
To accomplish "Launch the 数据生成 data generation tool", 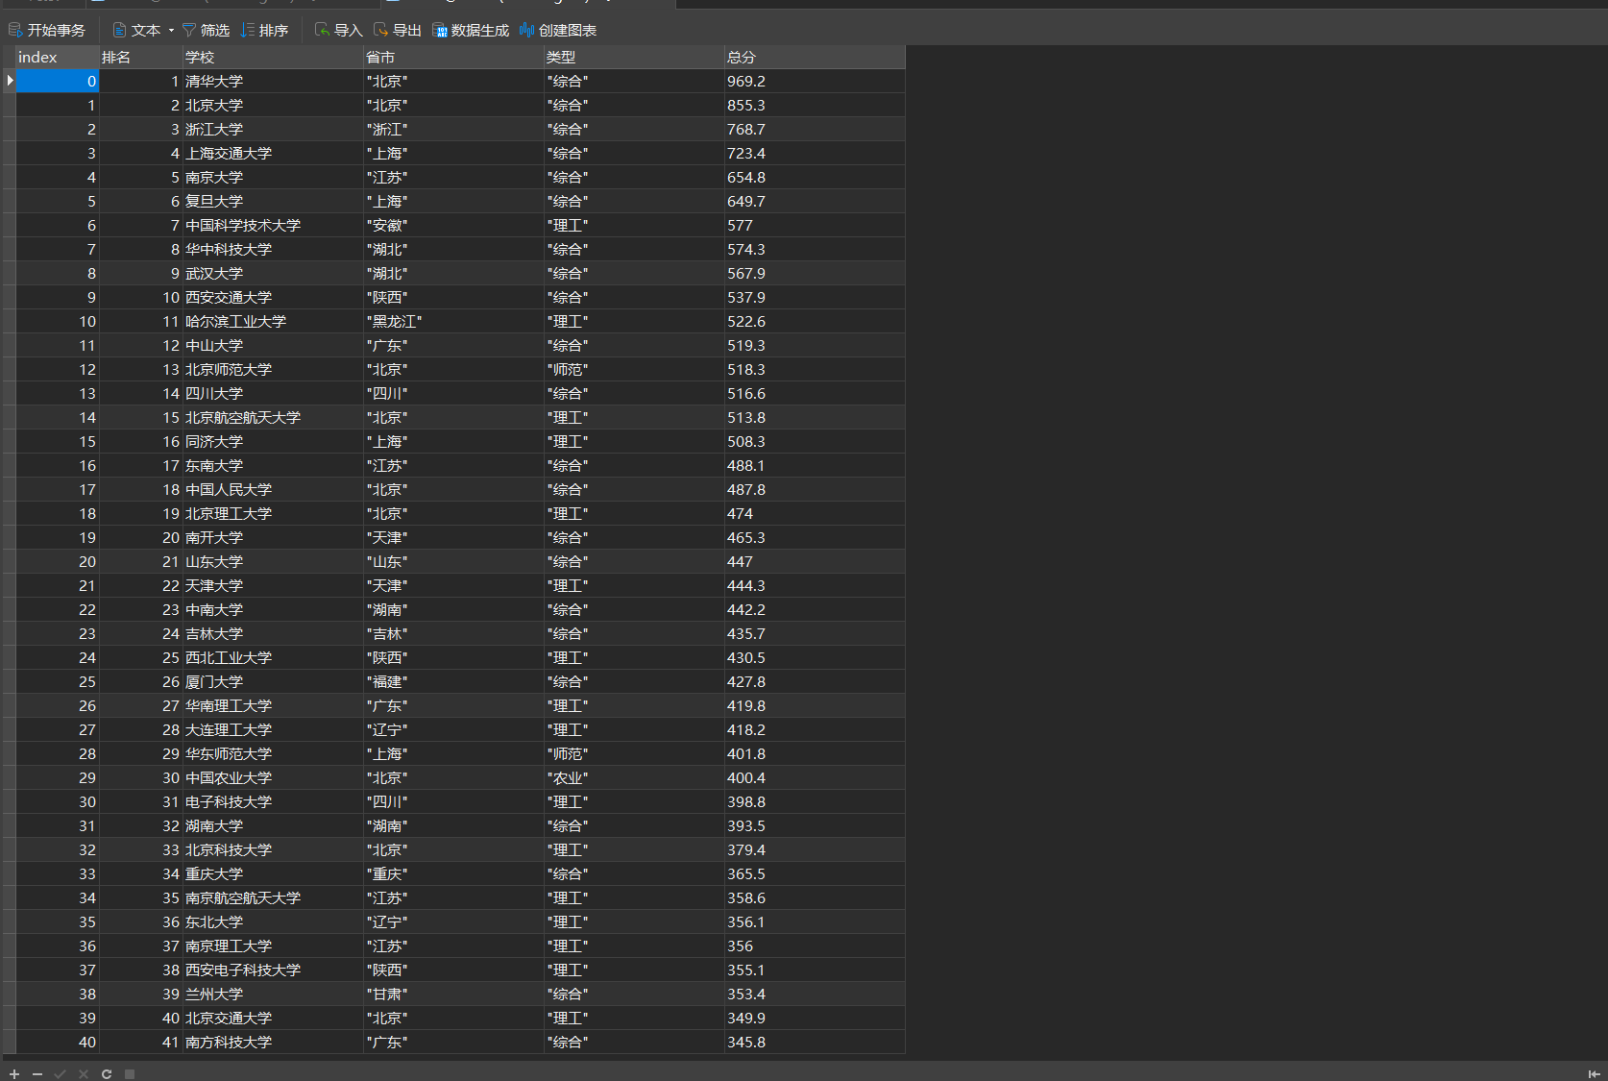I will [x=471, y=30].
